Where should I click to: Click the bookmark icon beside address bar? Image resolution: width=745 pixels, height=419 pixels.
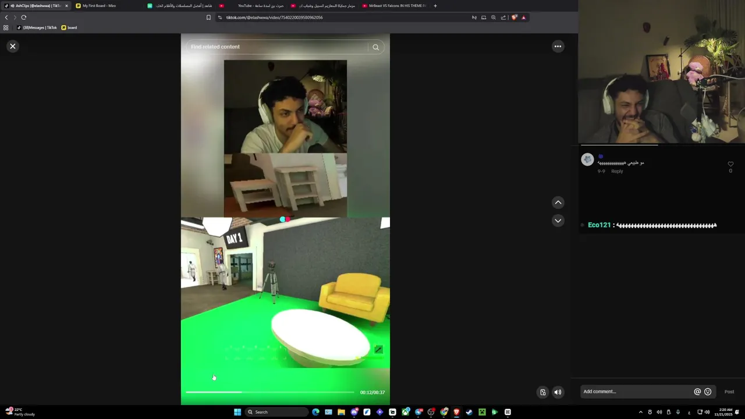tap(208, 17)
